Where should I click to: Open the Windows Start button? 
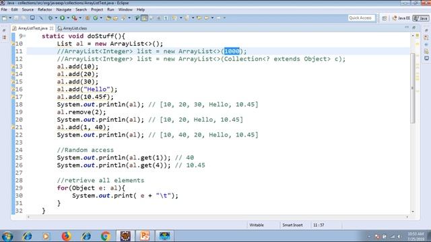click(x=7, y=236)
